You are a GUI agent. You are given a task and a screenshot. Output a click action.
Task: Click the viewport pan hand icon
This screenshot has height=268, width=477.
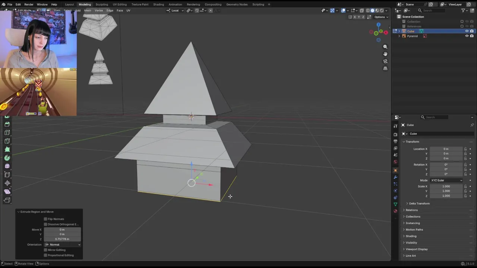coord(385,54)
